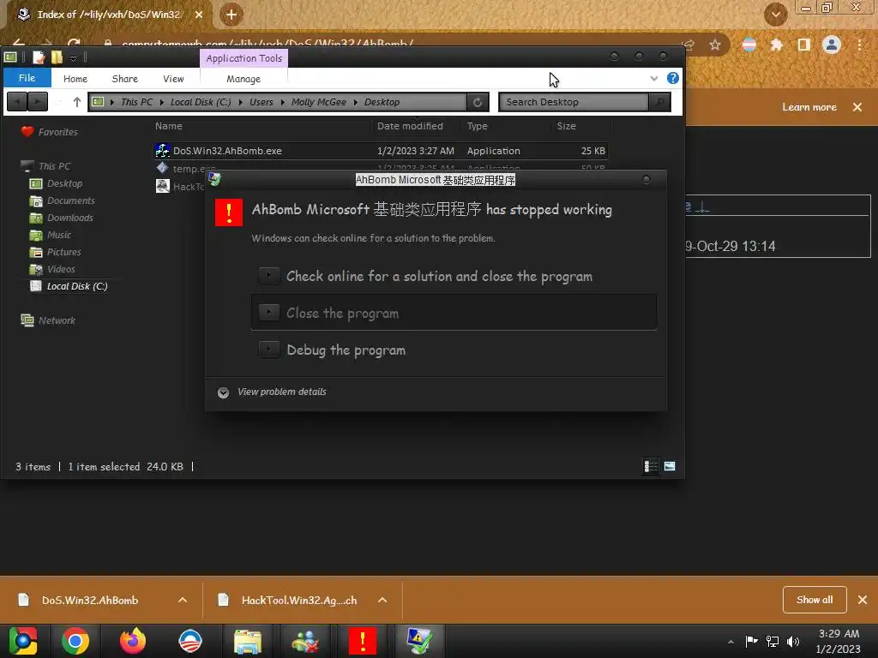Open Documents in the navigation pane
The height and width of the screenshot is (658, 878).
(70, 200)
